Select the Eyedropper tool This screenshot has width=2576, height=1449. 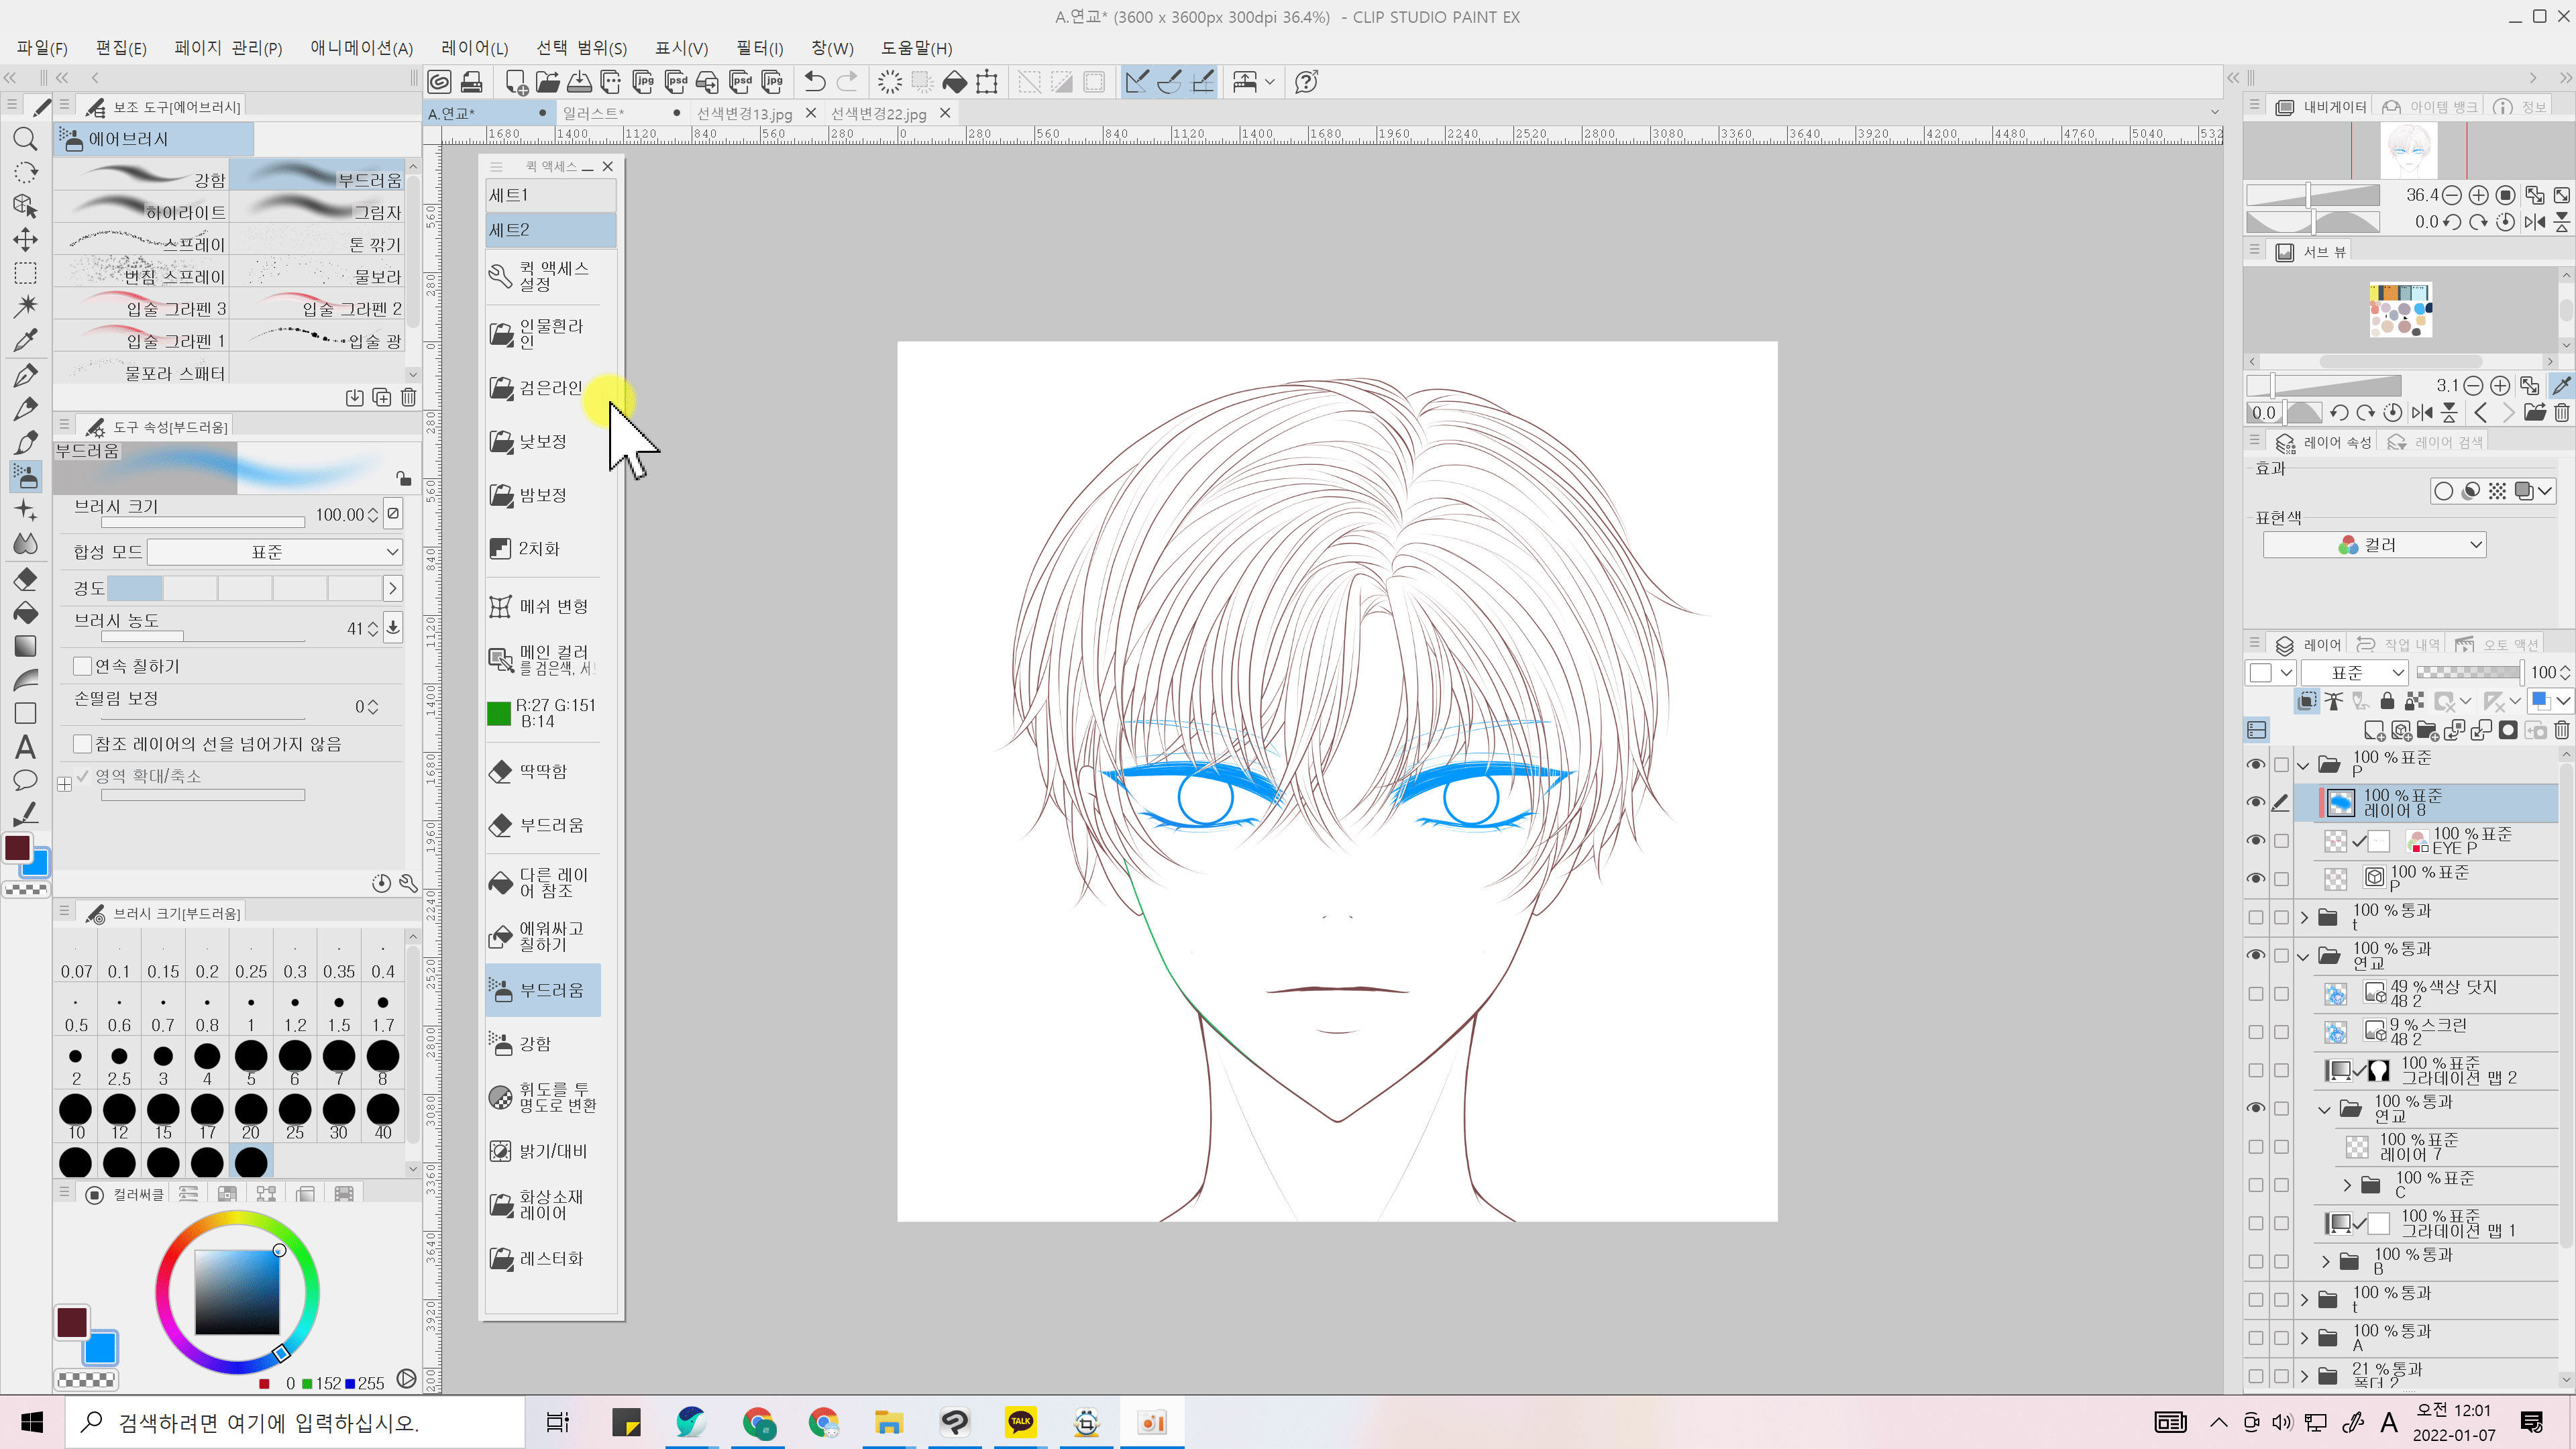[x=25, y=340]
